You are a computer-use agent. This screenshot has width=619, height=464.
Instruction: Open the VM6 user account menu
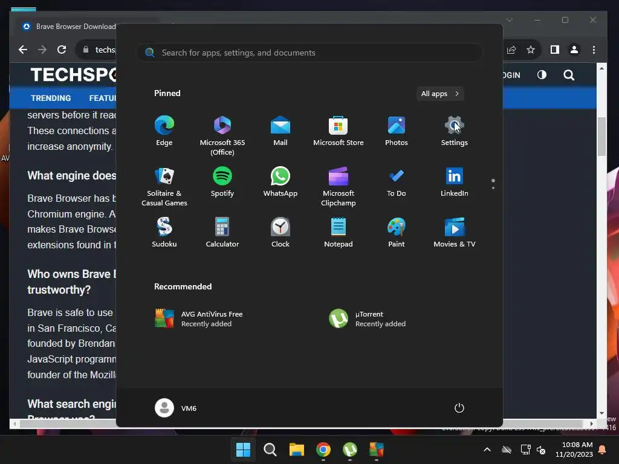pyautogui.click(x=176, y=408)
